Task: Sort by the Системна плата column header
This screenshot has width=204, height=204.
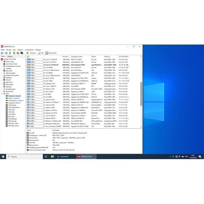Action: tap(80, 56)
